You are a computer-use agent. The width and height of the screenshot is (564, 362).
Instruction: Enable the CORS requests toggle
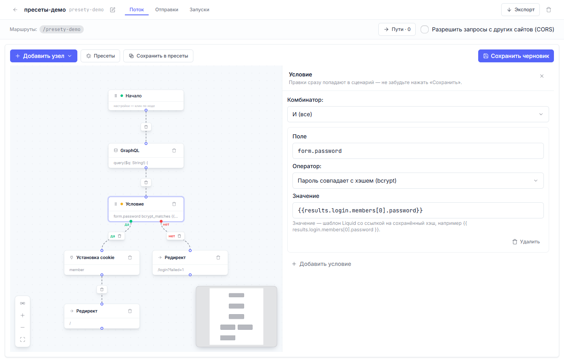tap(425, 29)
